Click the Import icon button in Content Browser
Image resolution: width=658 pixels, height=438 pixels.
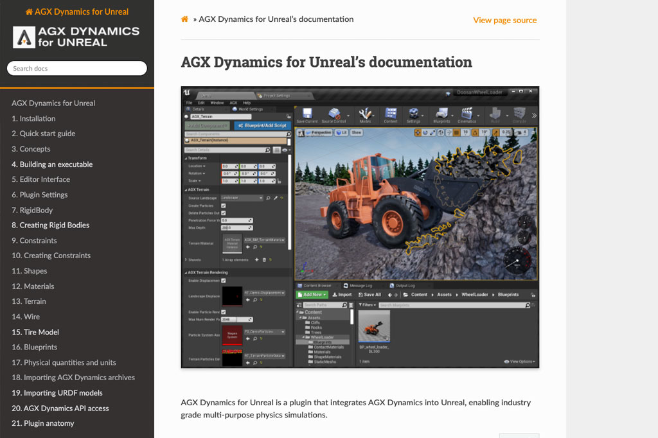click(342, 295)
